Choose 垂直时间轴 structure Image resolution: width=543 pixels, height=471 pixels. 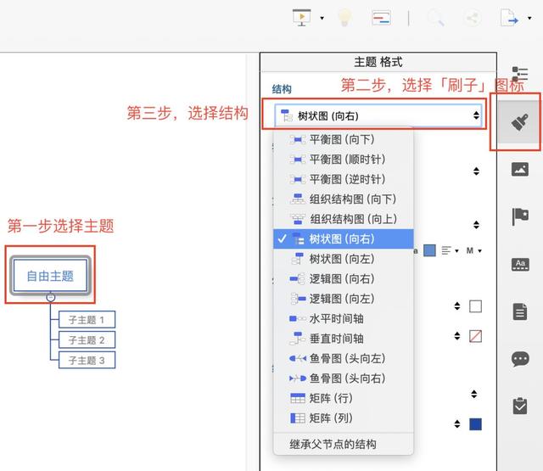point(344,339)
